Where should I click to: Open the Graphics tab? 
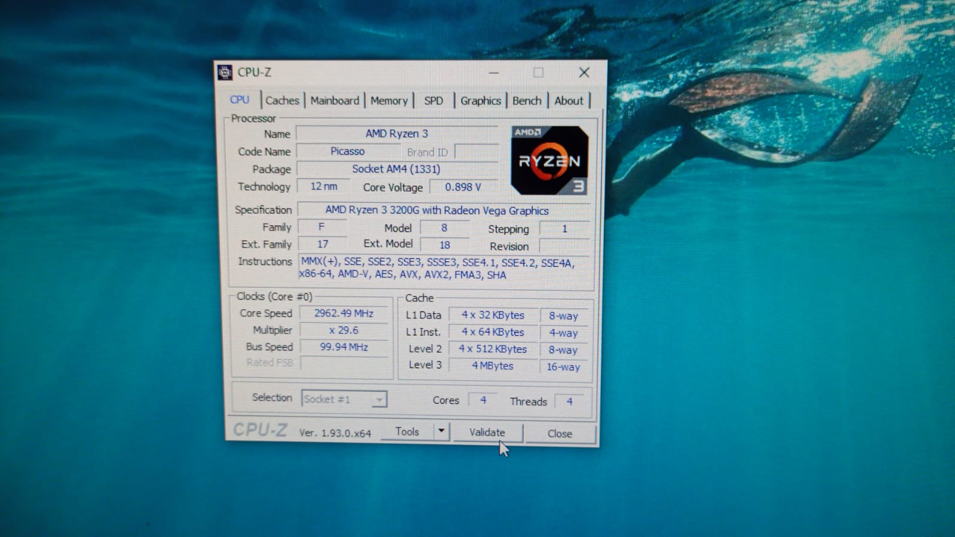[480, 100]
